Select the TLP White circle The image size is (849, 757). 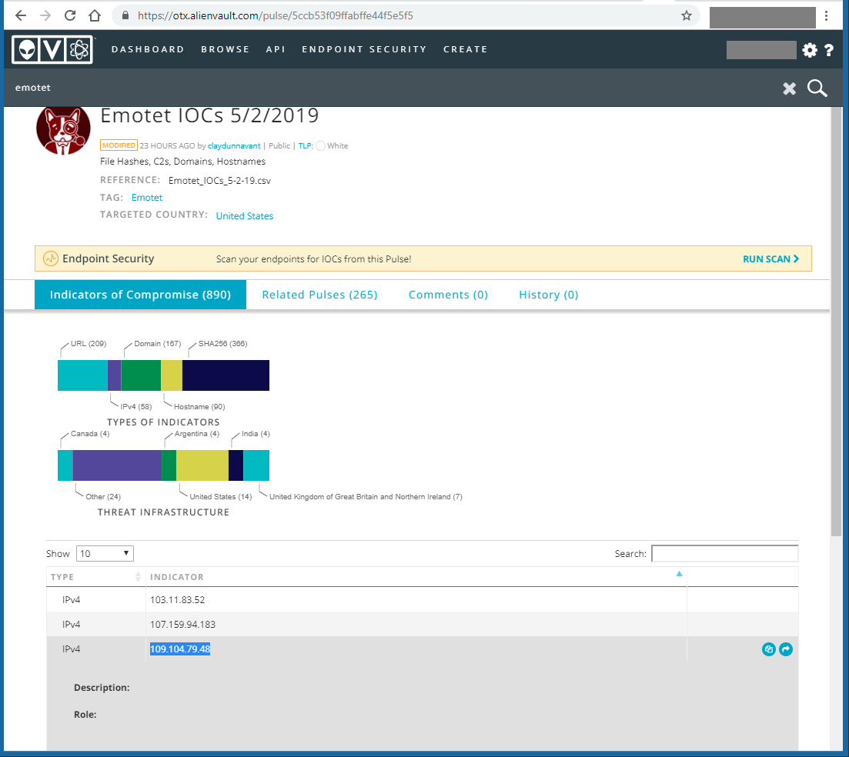click(x=320, y=146)
